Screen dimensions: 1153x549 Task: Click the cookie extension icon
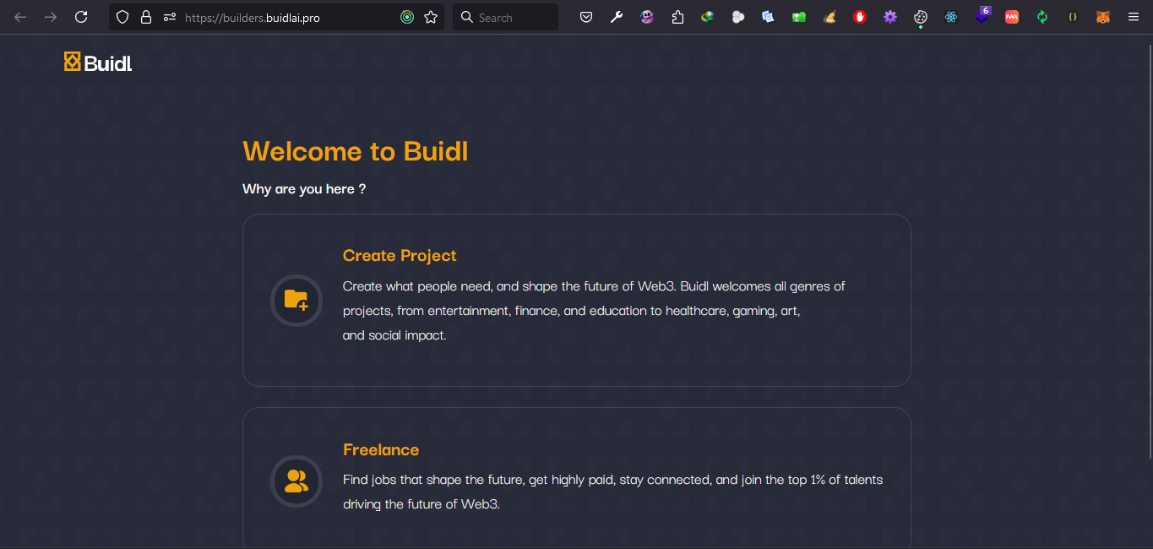coord(921,17)
